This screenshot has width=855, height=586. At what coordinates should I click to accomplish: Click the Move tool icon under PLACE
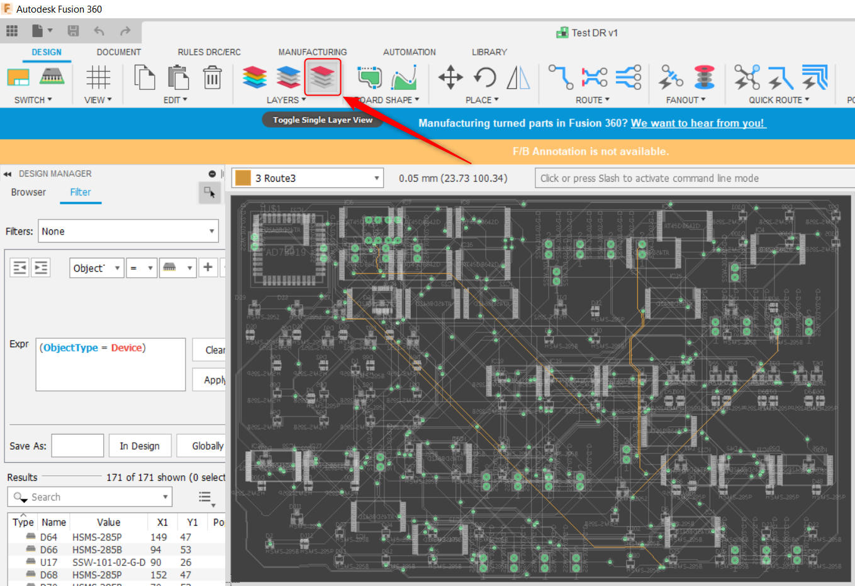450,75
